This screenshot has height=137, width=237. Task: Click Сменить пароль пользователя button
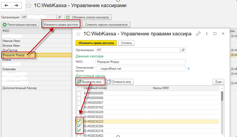[x=106, y=25]
